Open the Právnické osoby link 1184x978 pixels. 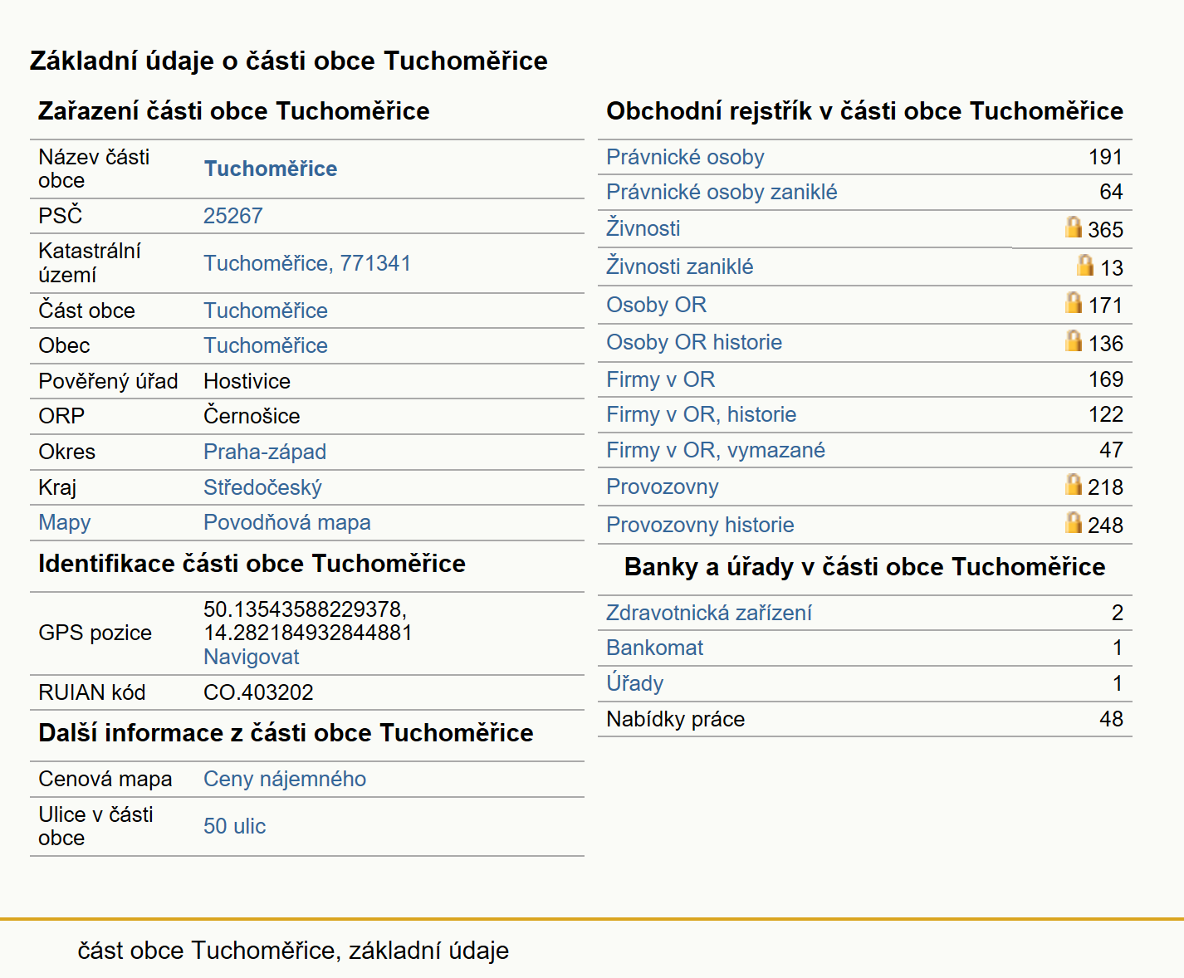pos(685,157)
